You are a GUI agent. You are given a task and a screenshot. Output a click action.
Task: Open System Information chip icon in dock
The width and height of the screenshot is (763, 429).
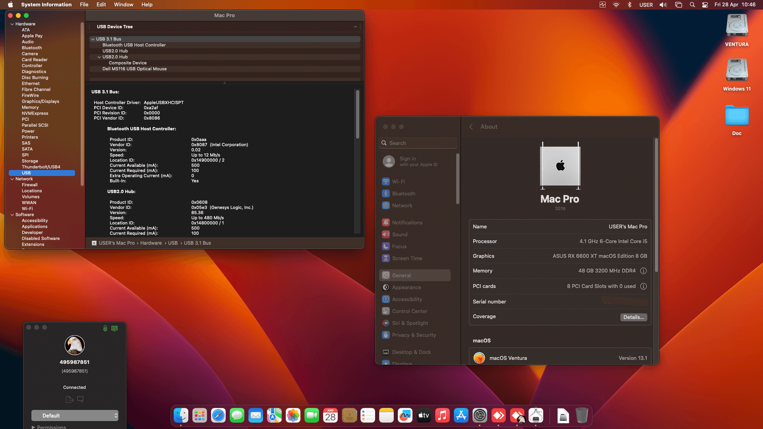(536, 415)
